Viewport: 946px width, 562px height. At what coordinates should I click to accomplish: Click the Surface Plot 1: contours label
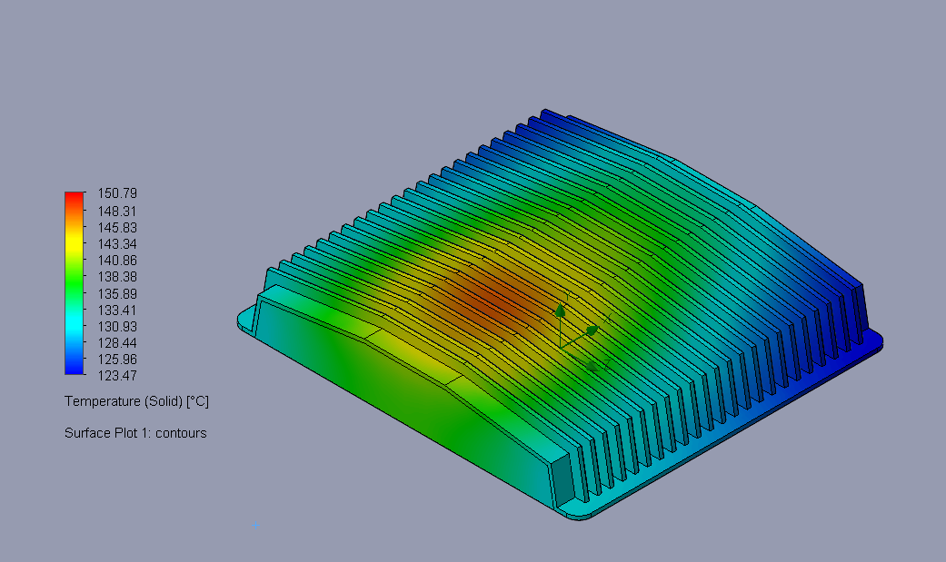(135, 433)
